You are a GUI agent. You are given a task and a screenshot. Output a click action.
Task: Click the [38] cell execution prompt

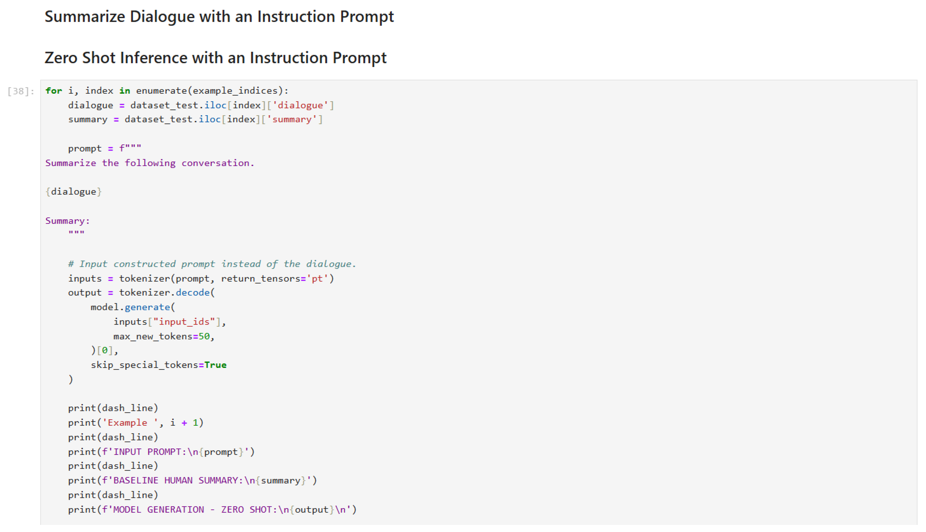pyautogui.click(x=21, y=91)
